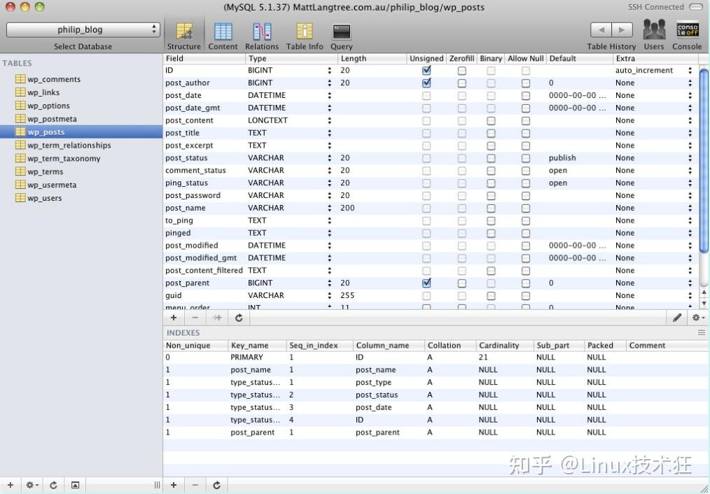The image size is (710, 494).
Task: Enable Allow Null for post_status
Action: point(525,158)
